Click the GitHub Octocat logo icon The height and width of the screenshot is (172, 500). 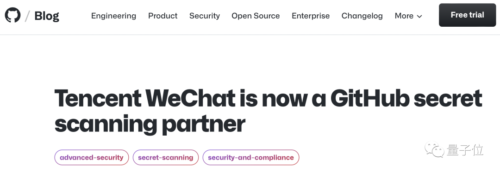tap(13, 15)
